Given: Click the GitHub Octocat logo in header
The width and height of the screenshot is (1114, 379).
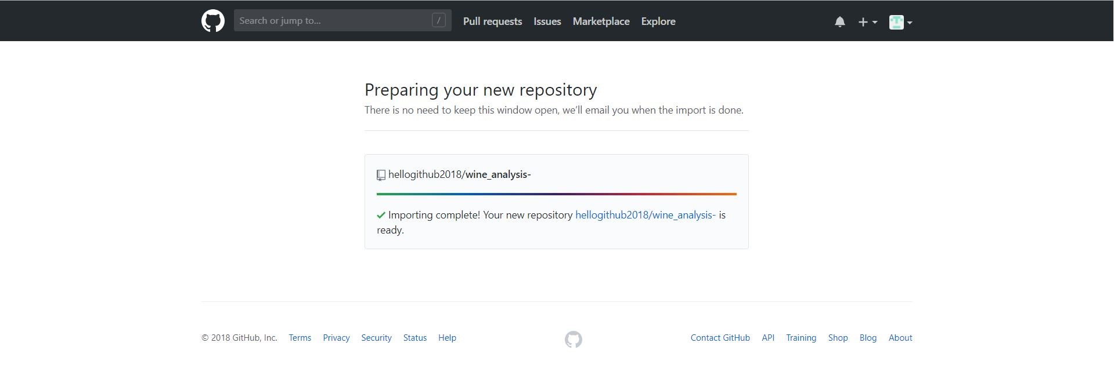Looking at the screenshot, I should point(212,21).
